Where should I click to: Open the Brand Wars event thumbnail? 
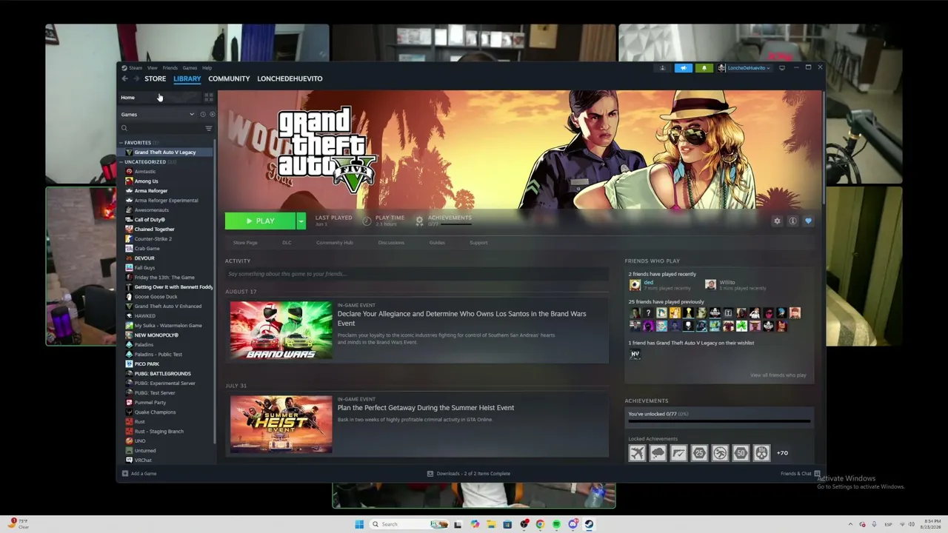click(281, 330)
